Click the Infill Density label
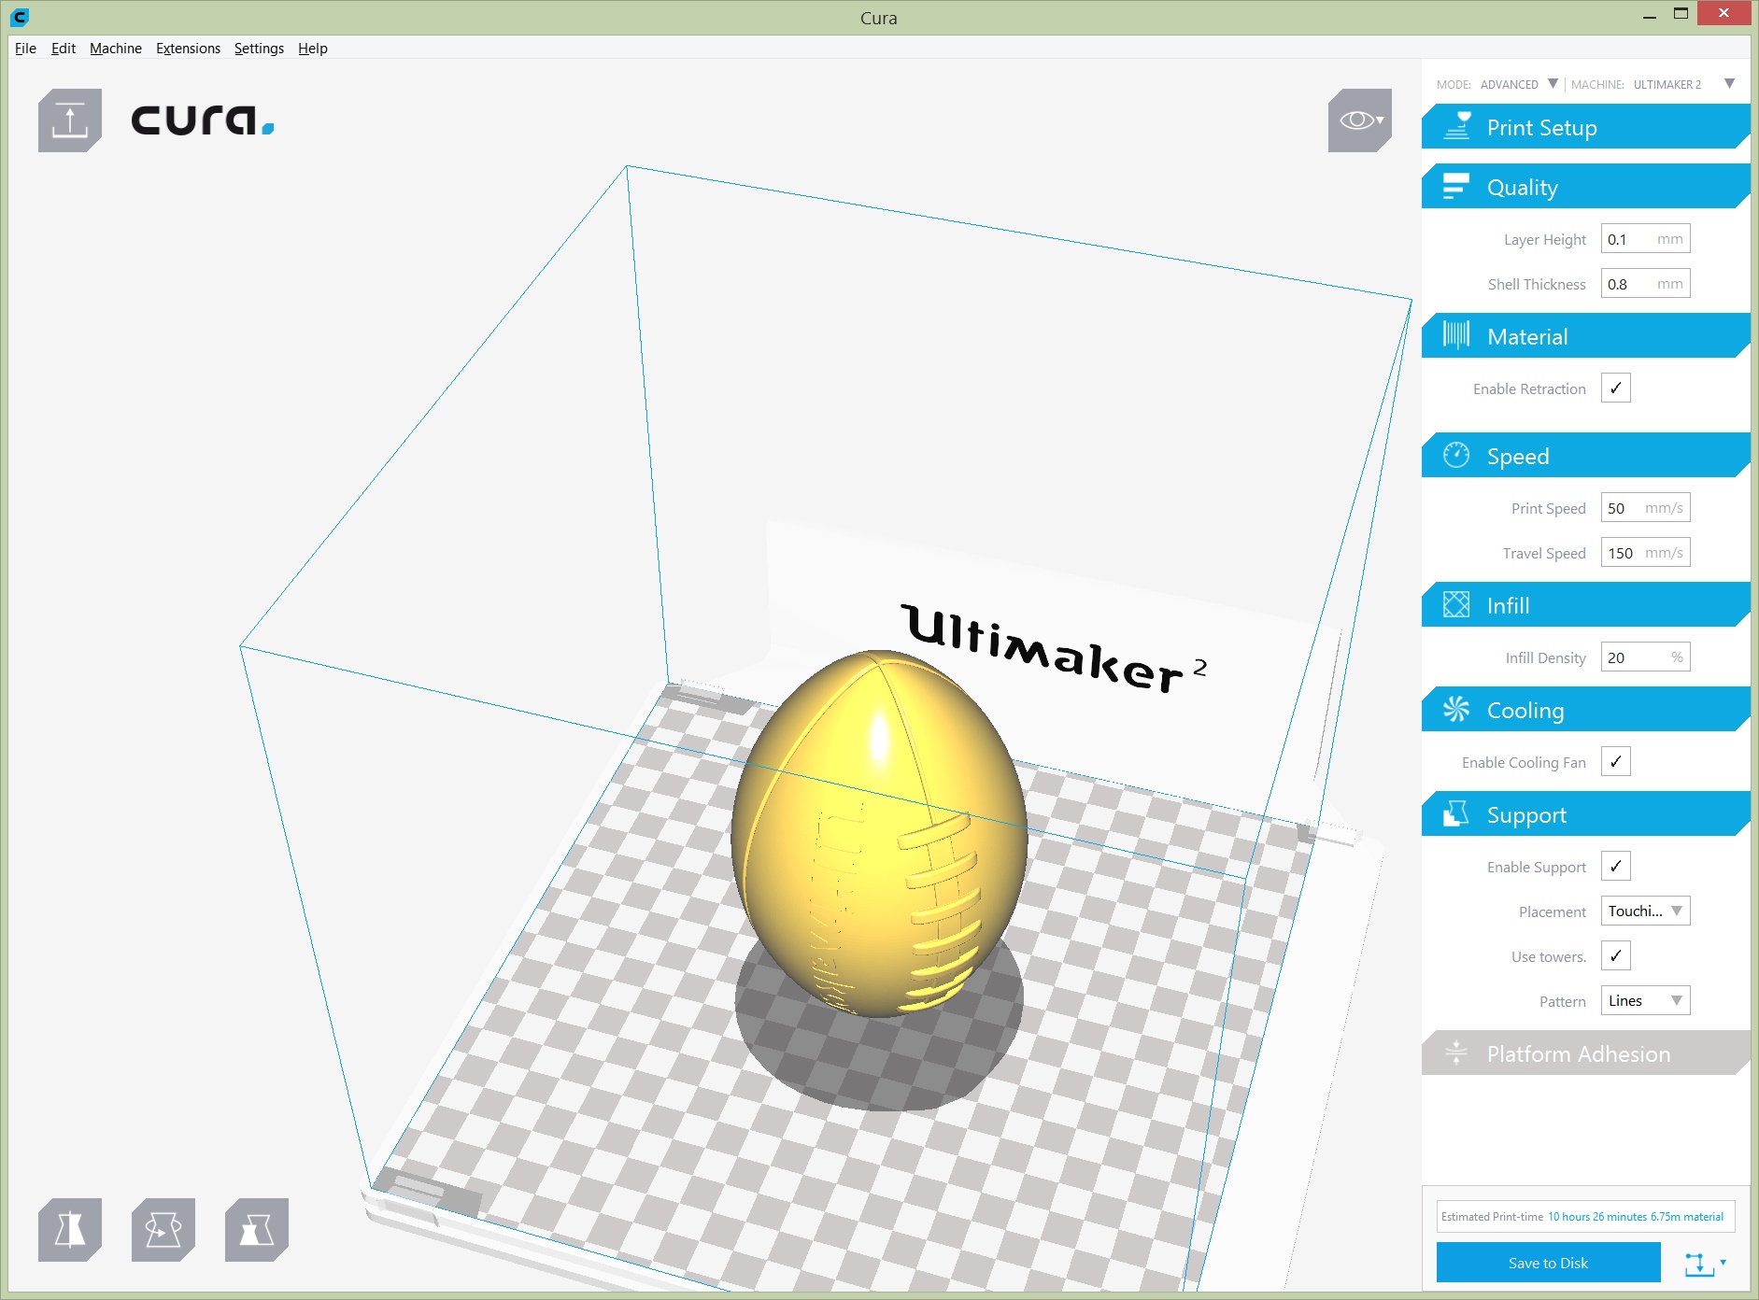This screenshot has height=1300, width=1759. pos(1545,657)
